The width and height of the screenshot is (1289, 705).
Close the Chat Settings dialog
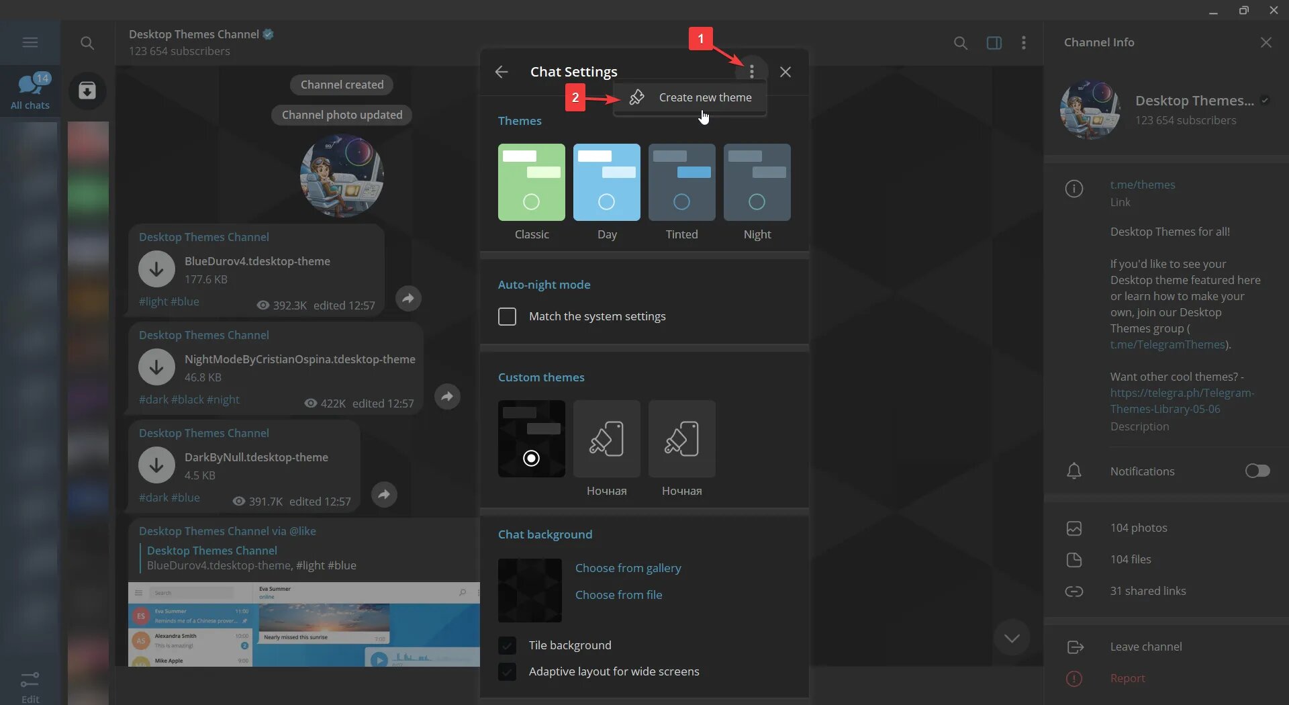pos(785,72)
